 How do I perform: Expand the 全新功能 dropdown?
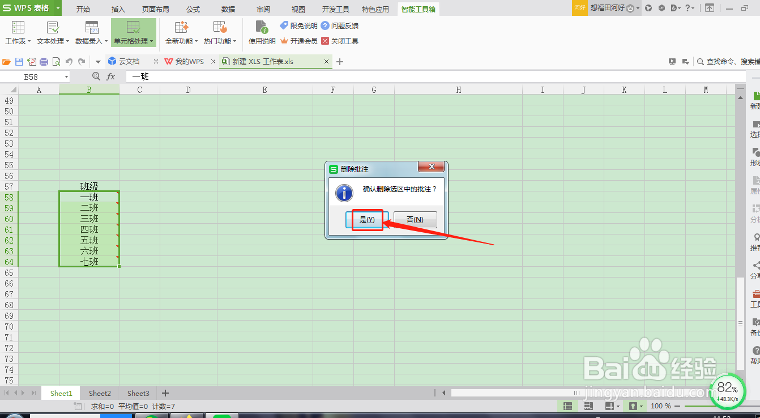pos(196,41)
